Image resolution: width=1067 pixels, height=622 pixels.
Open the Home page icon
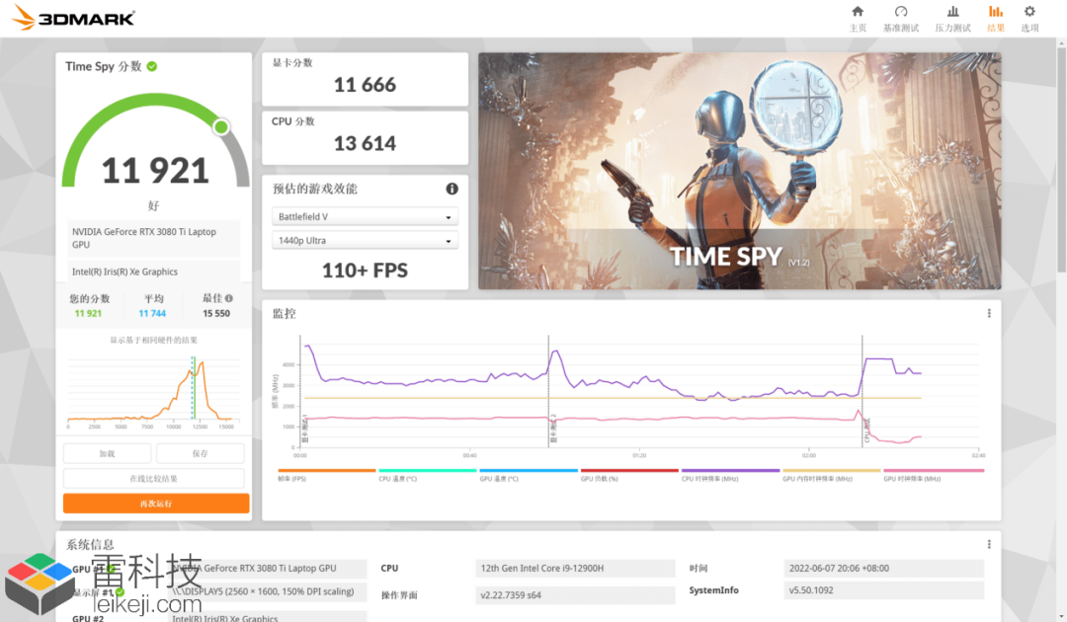point(858,12)
